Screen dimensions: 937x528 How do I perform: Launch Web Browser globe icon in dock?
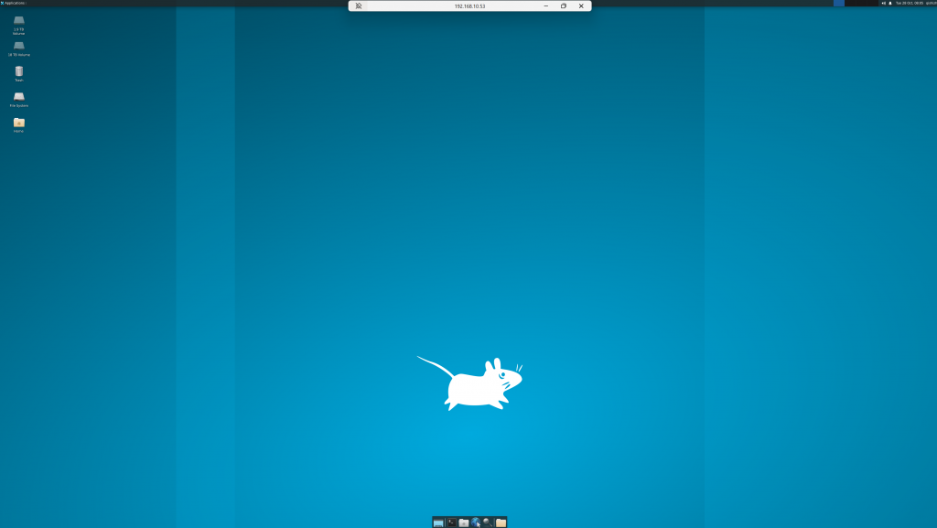click(x=476, y=523)
